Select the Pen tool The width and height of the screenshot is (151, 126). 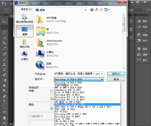point(4,96)
